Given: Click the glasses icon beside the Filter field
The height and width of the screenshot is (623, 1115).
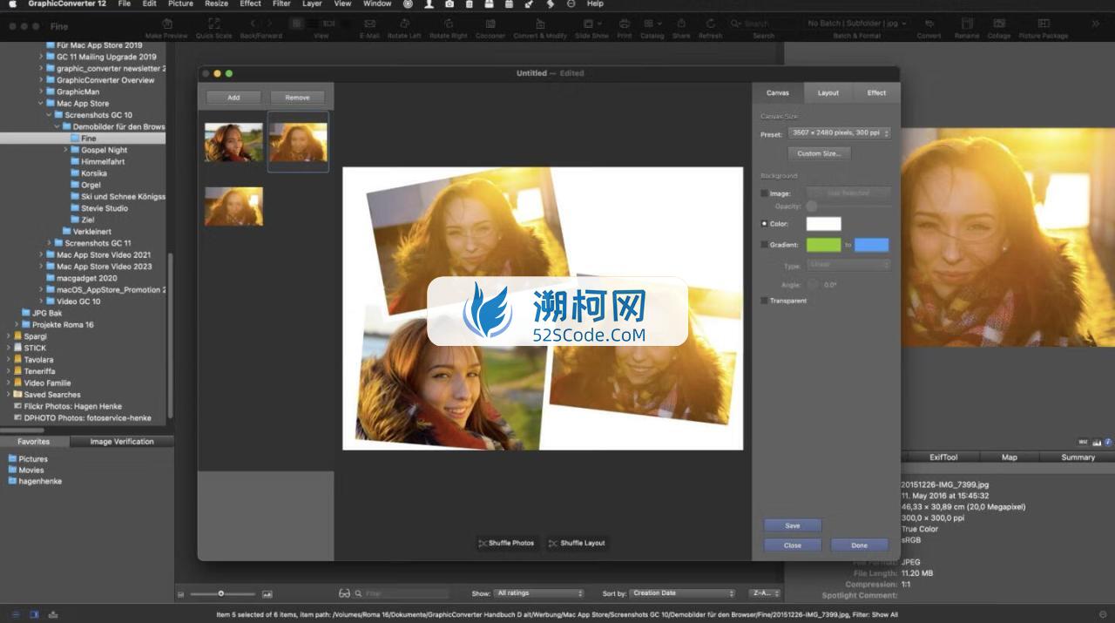Looking at the screenshot, I should coord(344,593).
